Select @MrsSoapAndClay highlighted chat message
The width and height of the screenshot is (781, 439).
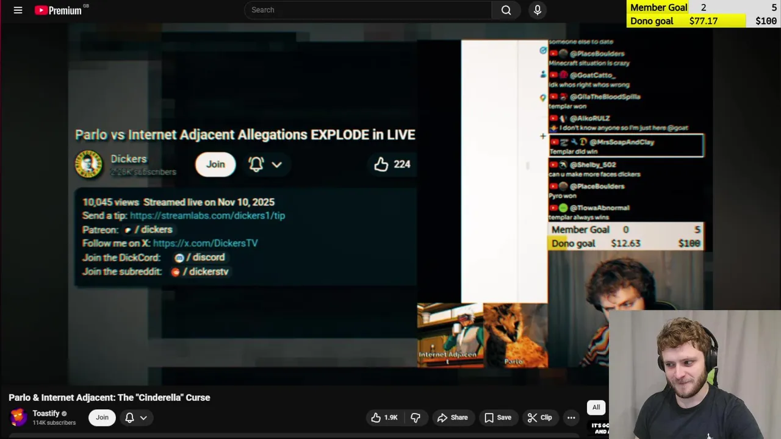tap(626, 146)
